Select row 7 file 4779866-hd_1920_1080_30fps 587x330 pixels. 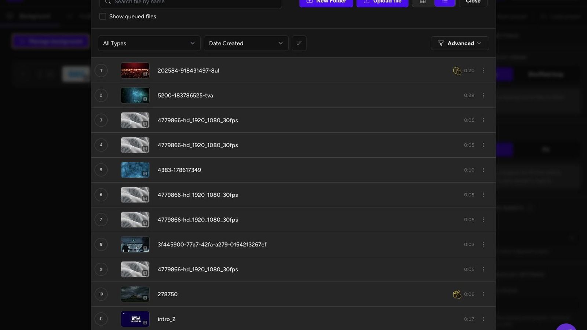coord(198,220)
